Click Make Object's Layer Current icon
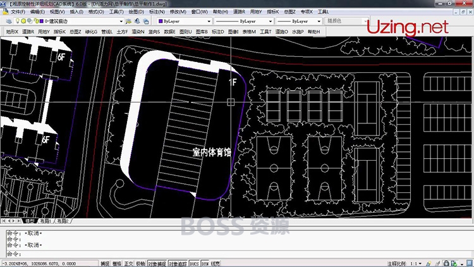474x267 pixels. pyautogui.click(x=128, y=21)
